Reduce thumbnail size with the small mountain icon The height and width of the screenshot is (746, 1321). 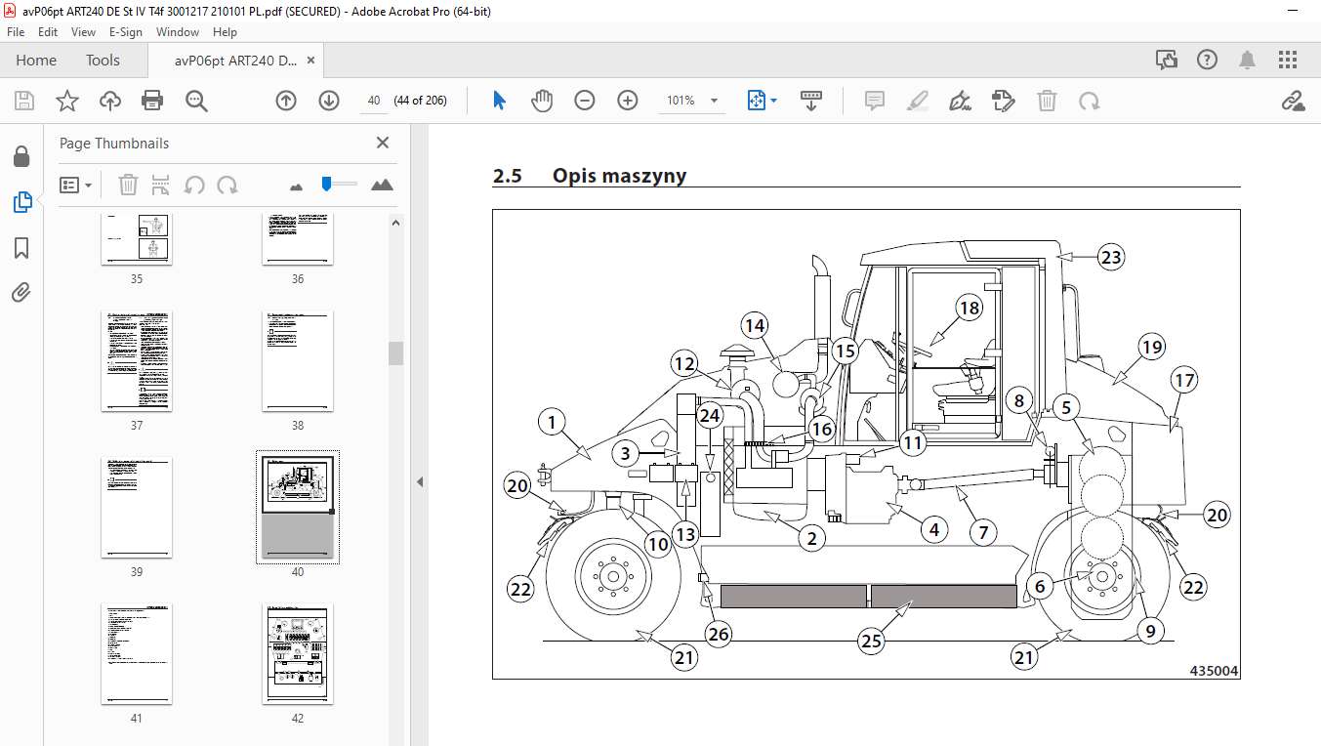point(297,186)
